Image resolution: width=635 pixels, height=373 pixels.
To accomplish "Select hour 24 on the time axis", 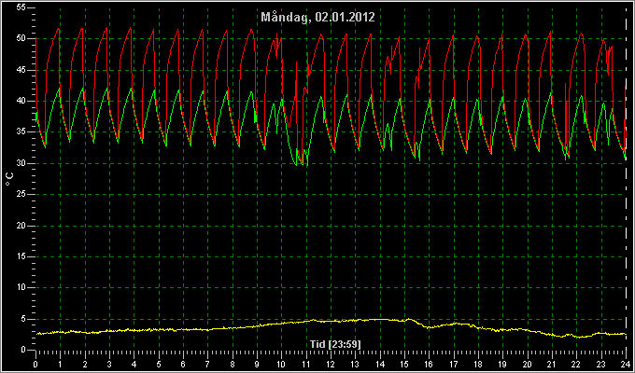I will [x=626, y=364].
